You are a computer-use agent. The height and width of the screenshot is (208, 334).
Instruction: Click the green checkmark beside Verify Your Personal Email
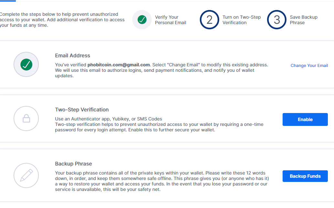[x=142, y=20]
